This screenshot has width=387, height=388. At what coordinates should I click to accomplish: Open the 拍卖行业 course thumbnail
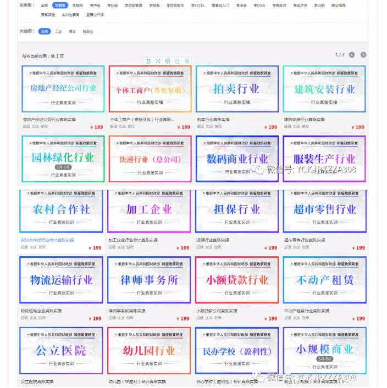(x=237, y=89)
